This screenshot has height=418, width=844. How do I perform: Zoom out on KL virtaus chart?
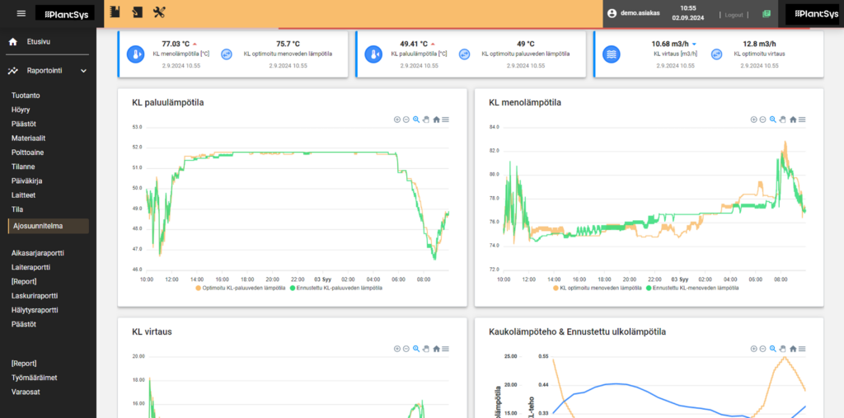406,349
